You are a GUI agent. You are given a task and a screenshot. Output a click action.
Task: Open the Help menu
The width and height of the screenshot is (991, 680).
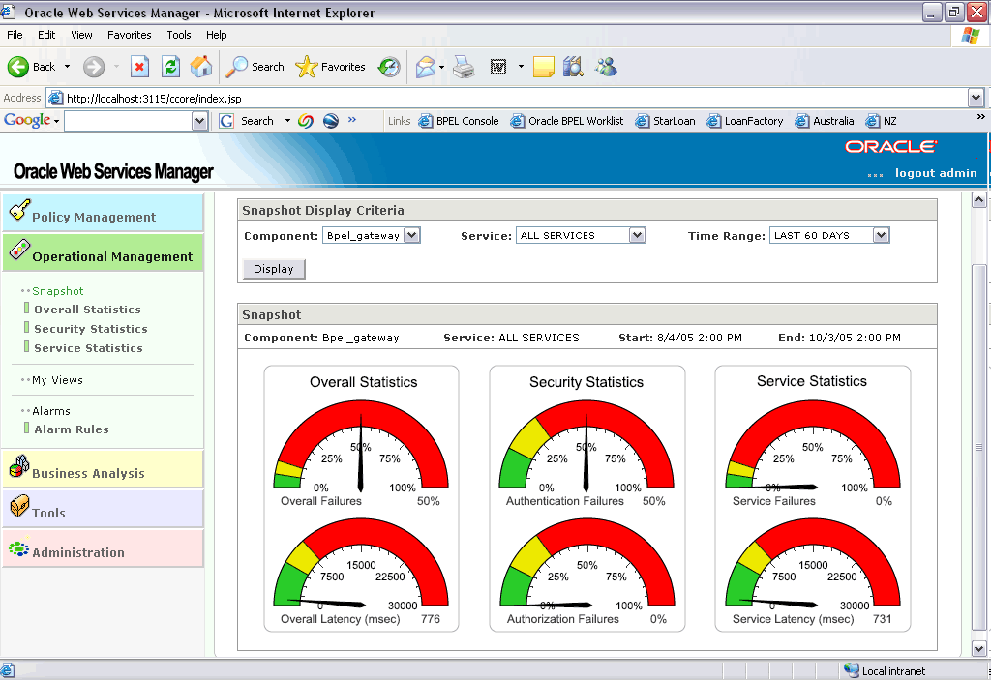pyautogui.click(x=216, y=35)
